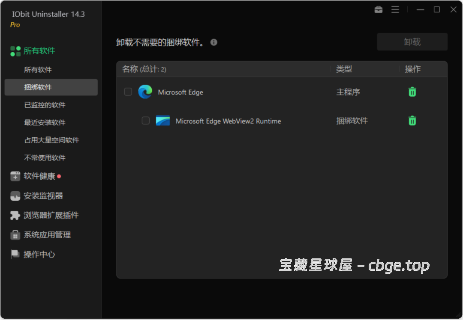
Task: Check the Microsoft Edge WebView2 Runtime checkbox
Action: point(145,121)
